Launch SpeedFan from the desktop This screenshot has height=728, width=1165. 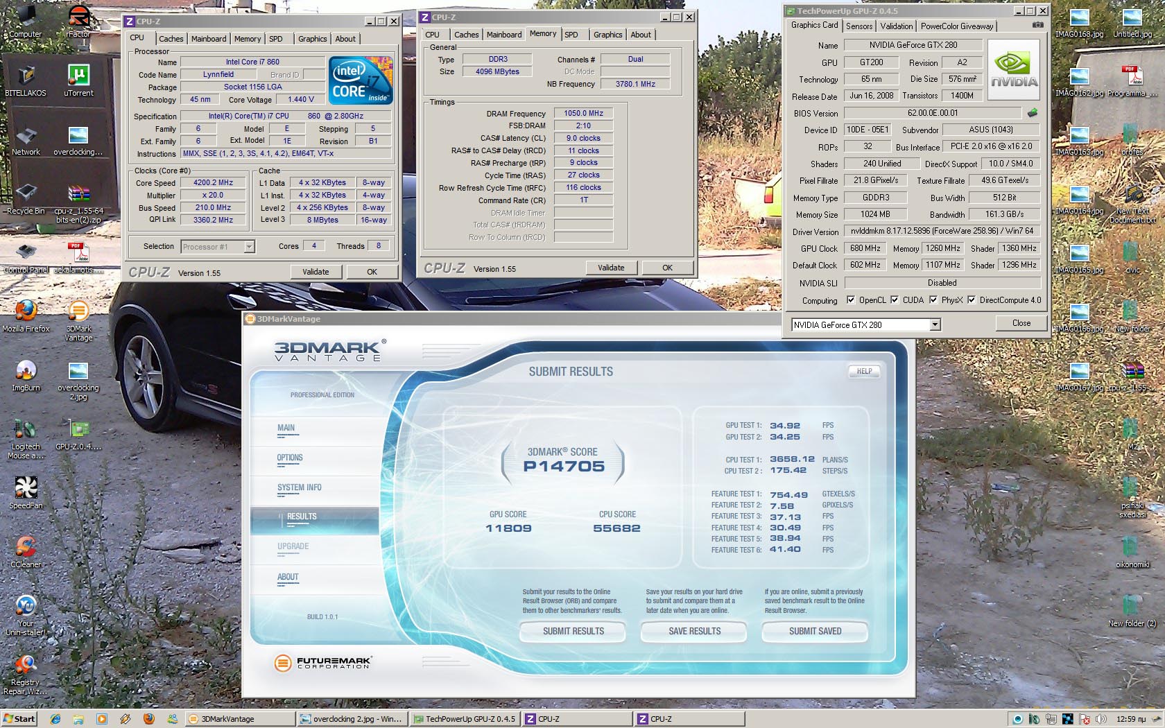pyautogui.click(x=26, y=490)
